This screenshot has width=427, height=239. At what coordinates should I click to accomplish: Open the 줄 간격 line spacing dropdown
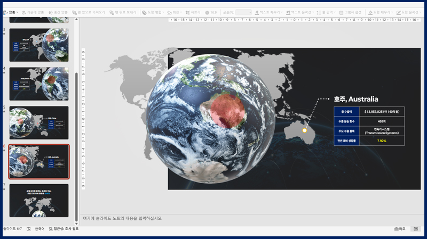326,12
